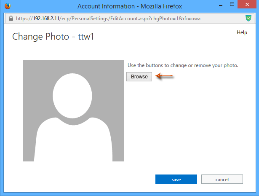Click the 'Use the buttons to change' instruction text
Screen dimensions: 259x196
tap(183, 65)
